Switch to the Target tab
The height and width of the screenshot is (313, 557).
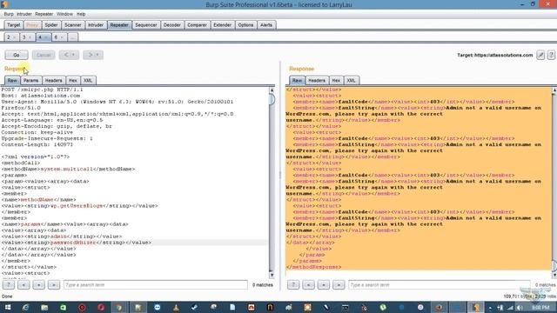(x=14, y=25)
